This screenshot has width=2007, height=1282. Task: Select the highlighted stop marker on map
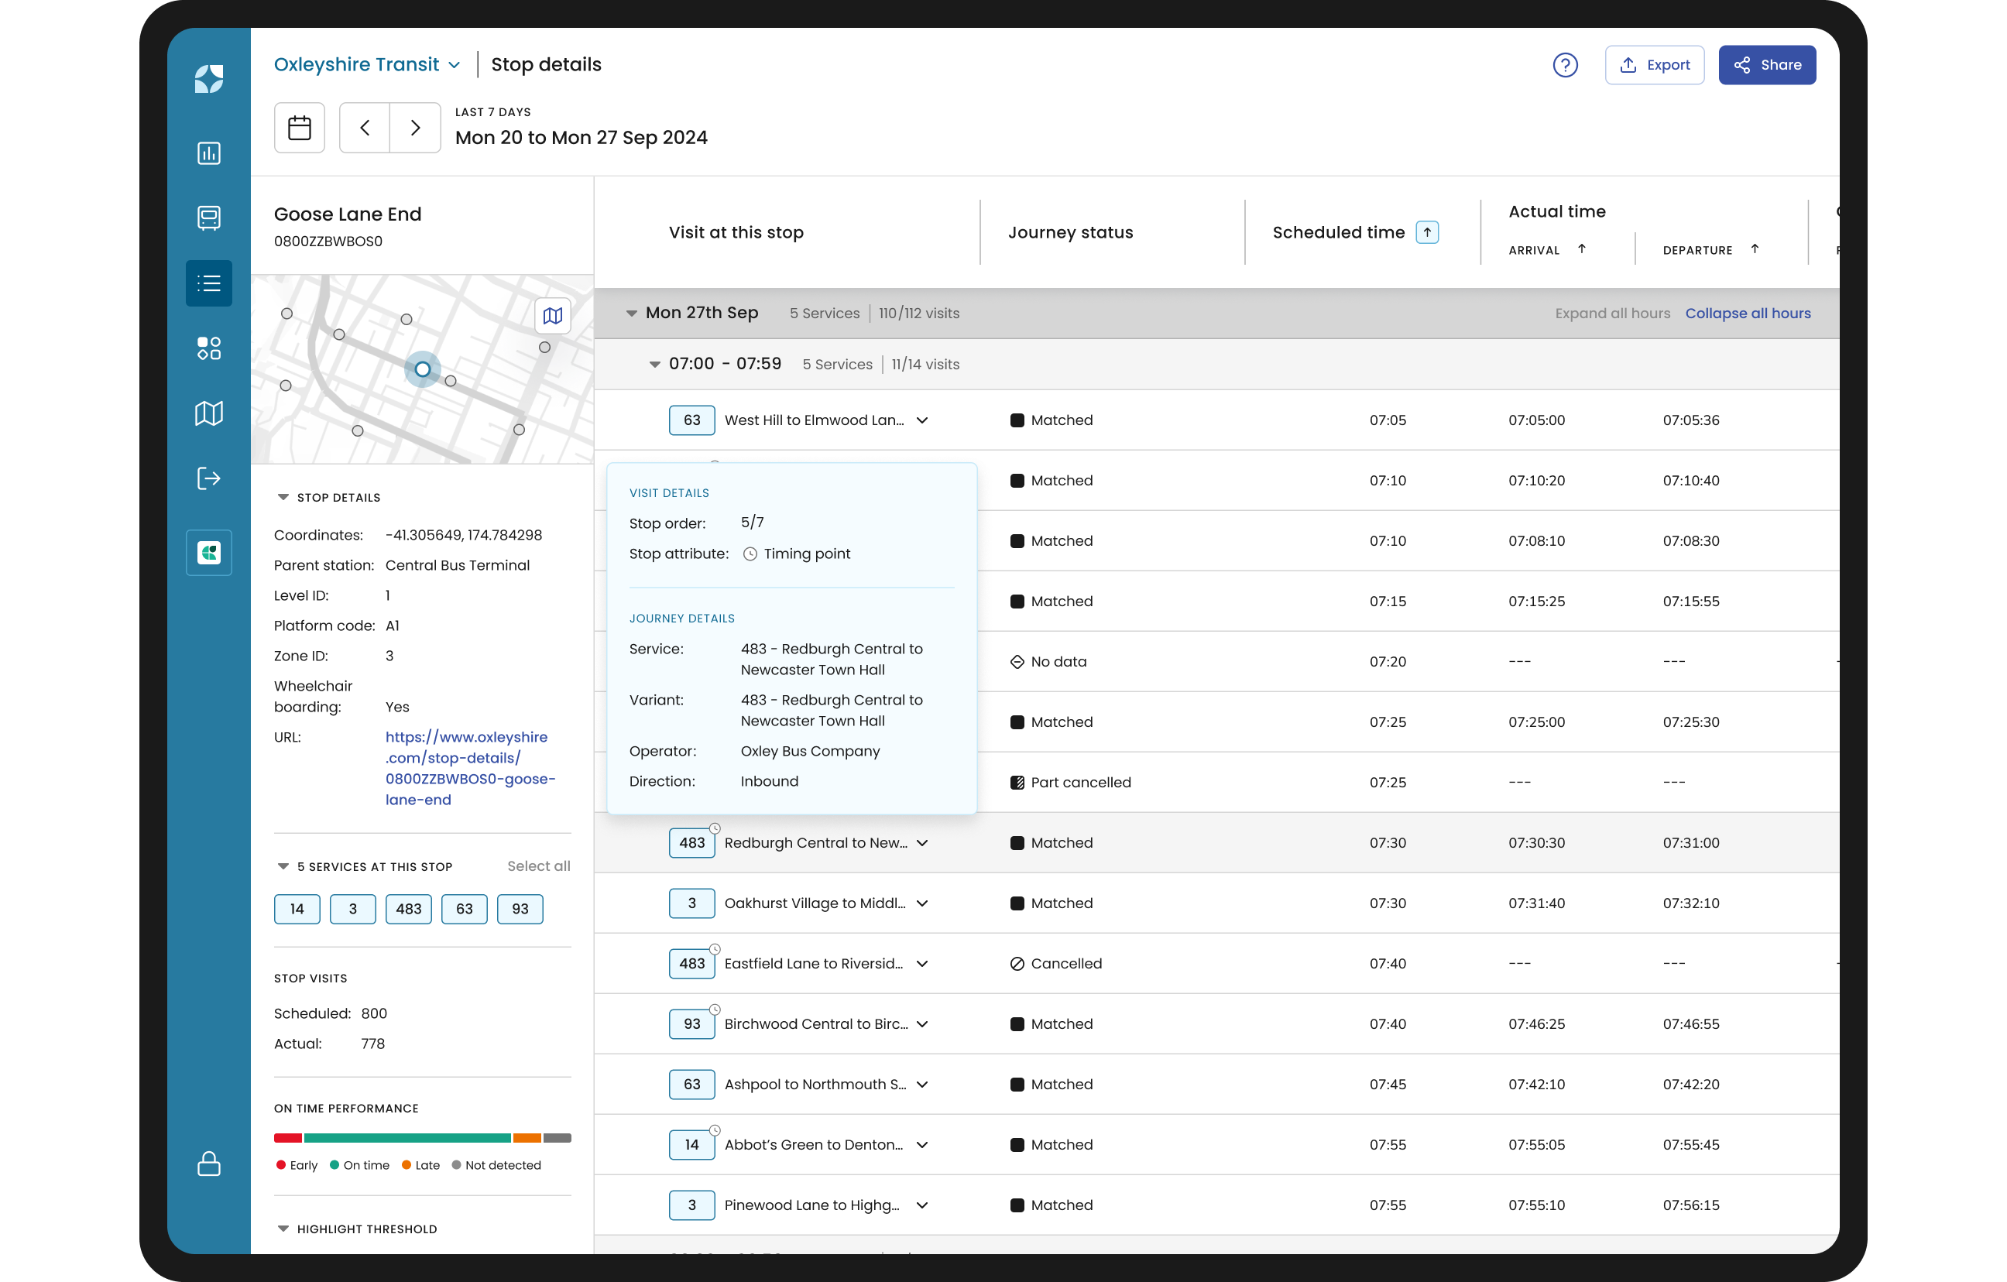(x=423, y=369)
